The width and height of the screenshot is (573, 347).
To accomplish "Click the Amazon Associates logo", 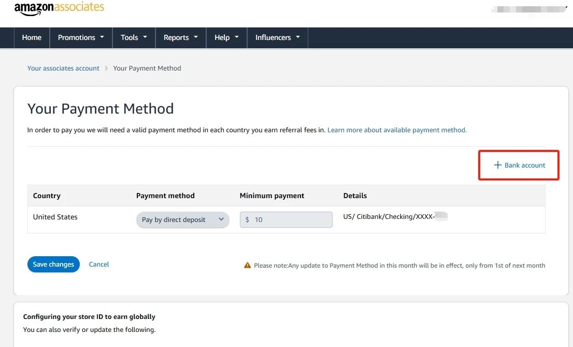I will tap(59, 8).
